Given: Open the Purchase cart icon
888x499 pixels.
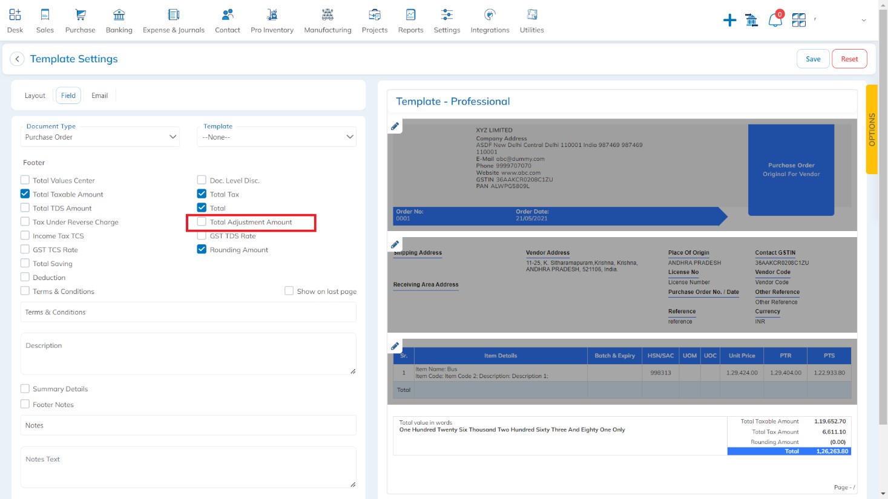Looking at the screenshot, I should coord(81,15).
